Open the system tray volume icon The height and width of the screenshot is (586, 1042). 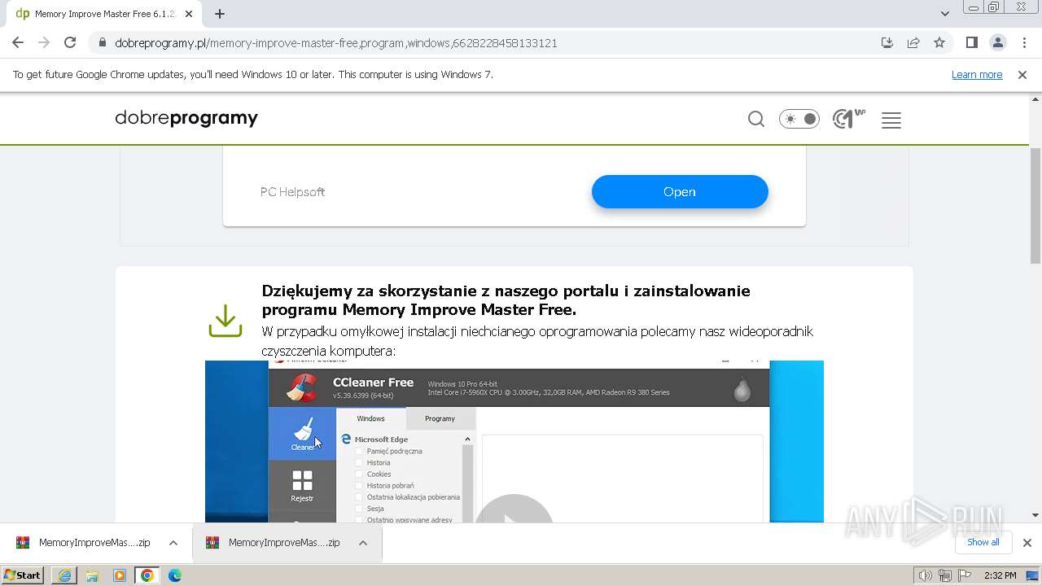[x=925, y=575]
